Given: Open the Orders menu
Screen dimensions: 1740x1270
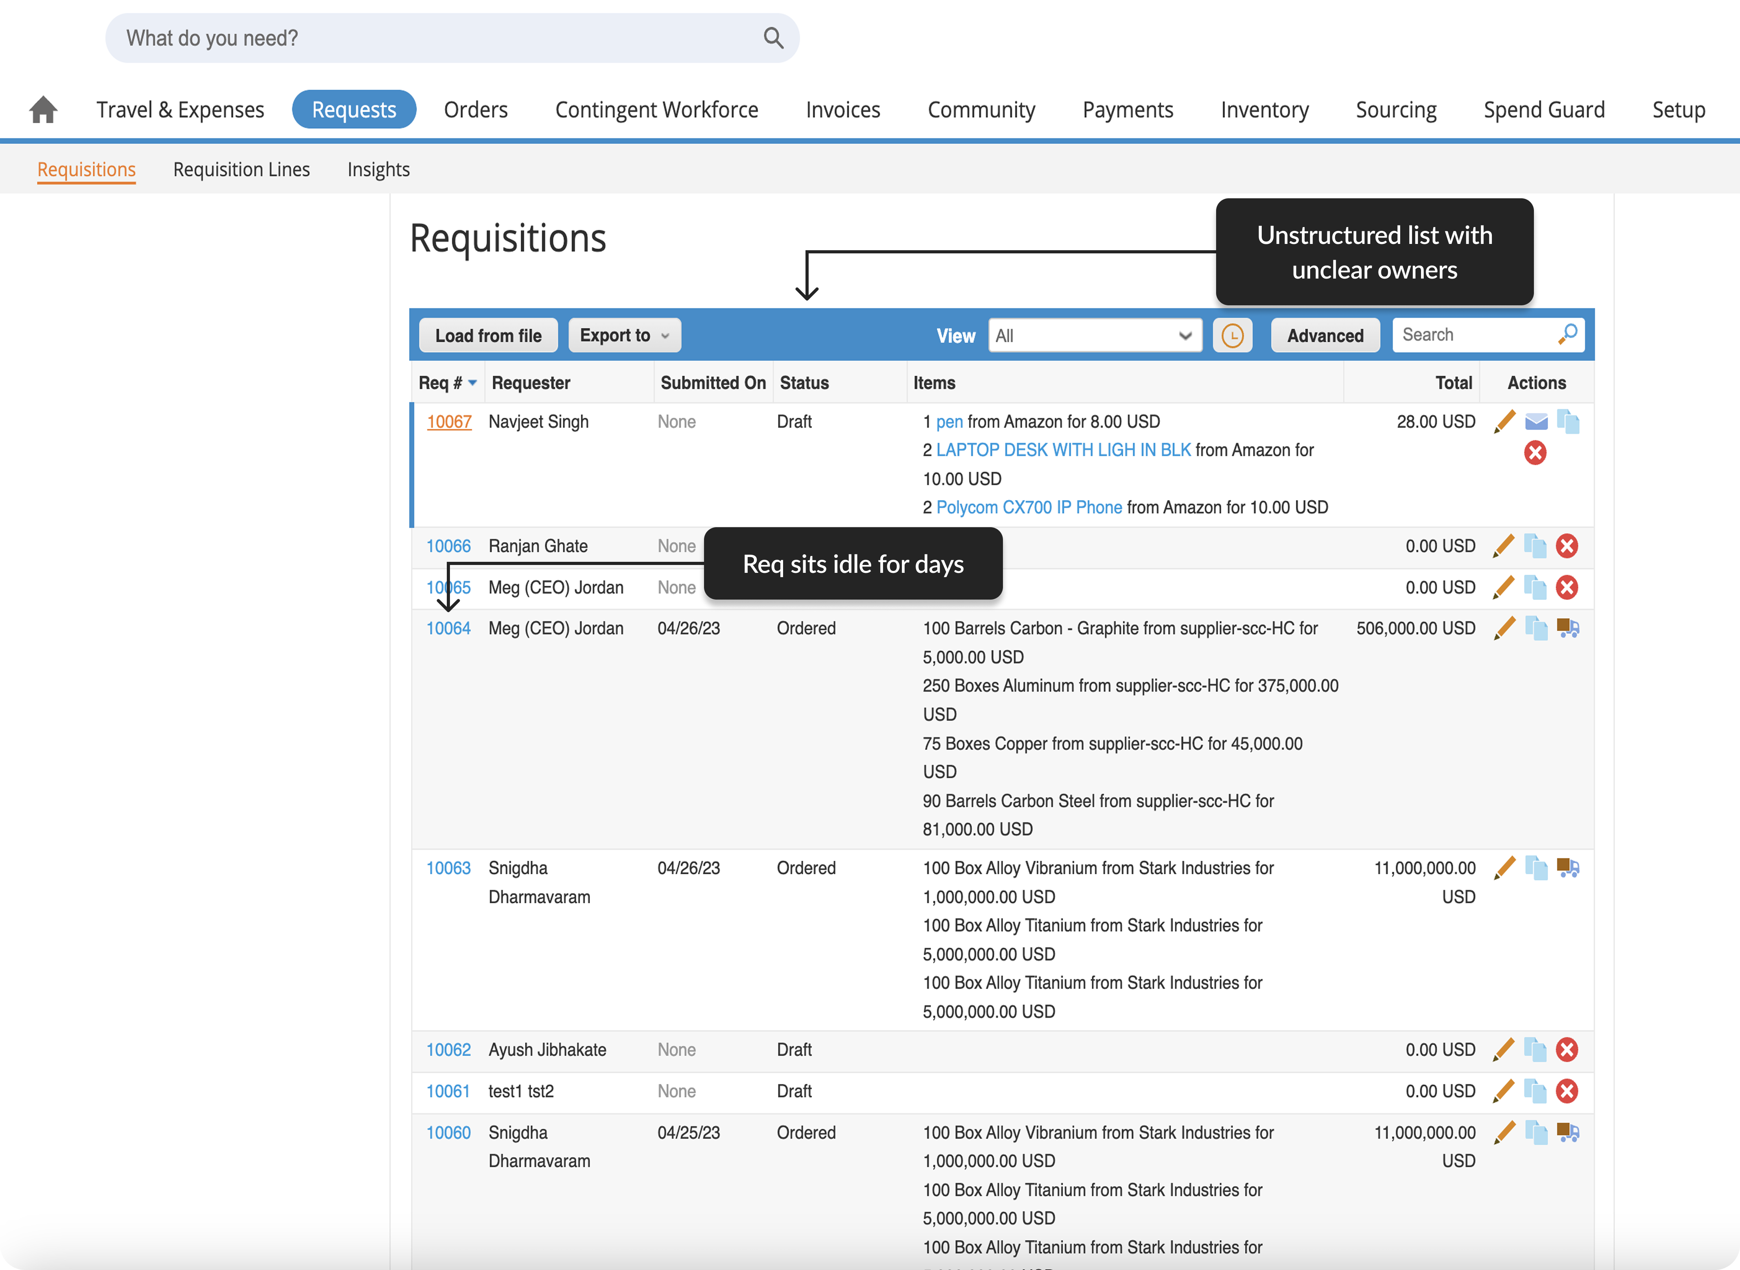Looking at the screenshot, I should click(x=476, y=110).
